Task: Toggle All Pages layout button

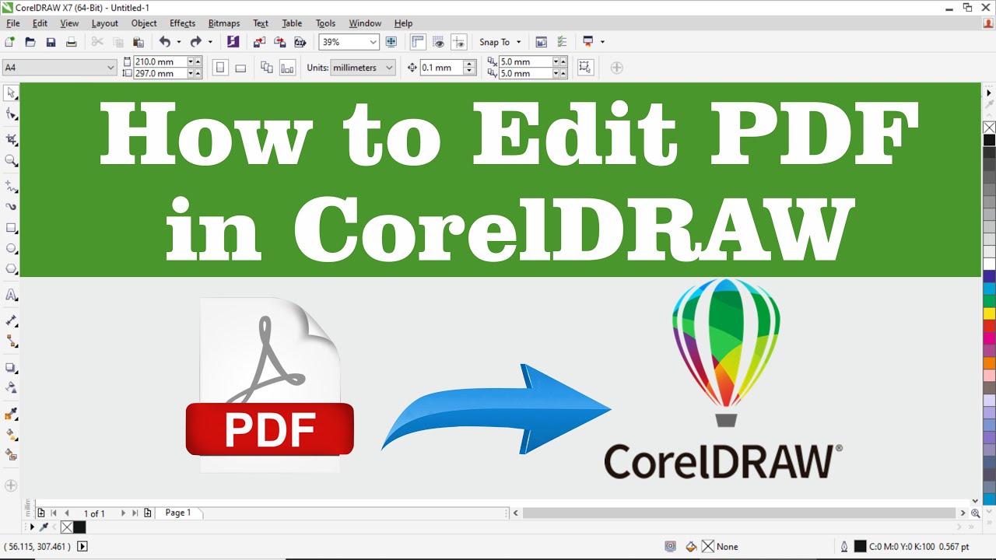Action: (x=267, y=68)
